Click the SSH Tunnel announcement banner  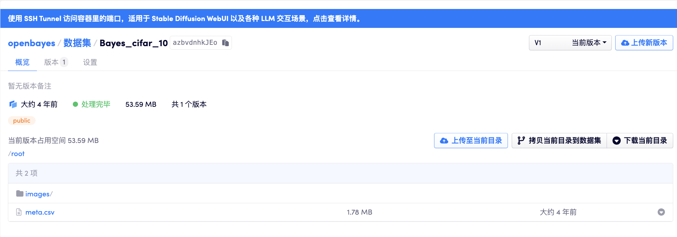point(185,19)
